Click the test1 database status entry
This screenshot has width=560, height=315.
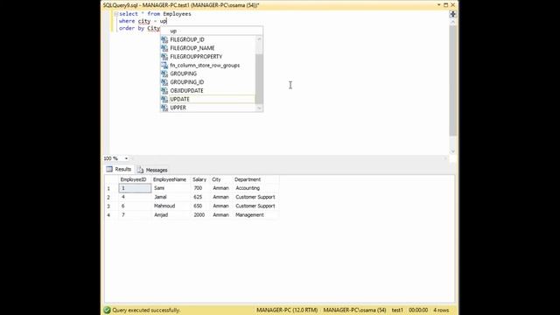(x=397, y=310)
